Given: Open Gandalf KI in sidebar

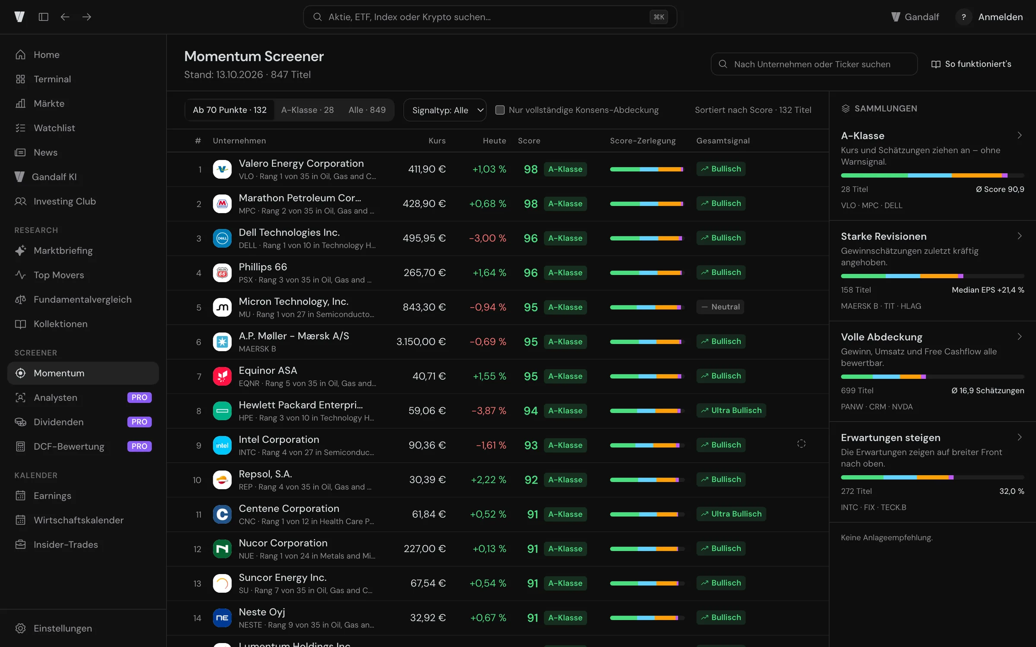Looking at the screenshot, I should 83,177.
